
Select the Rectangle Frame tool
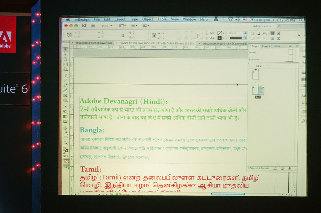(x=65, y=95)
